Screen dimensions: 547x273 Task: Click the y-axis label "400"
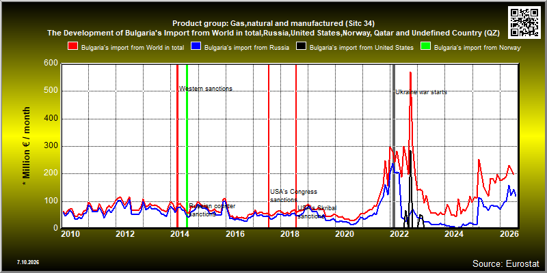pyautogui.click(x=52, y=119)
